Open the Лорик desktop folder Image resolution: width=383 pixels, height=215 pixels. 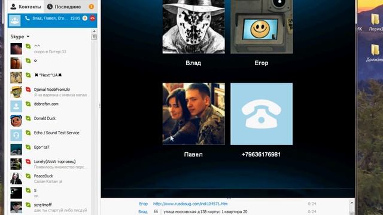click(x=375, y=23)
